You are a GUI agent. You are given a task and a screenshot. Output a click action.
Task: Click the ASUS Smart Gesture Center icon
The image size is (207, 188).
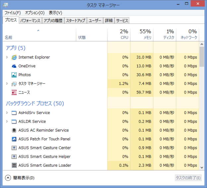[14, 148]
